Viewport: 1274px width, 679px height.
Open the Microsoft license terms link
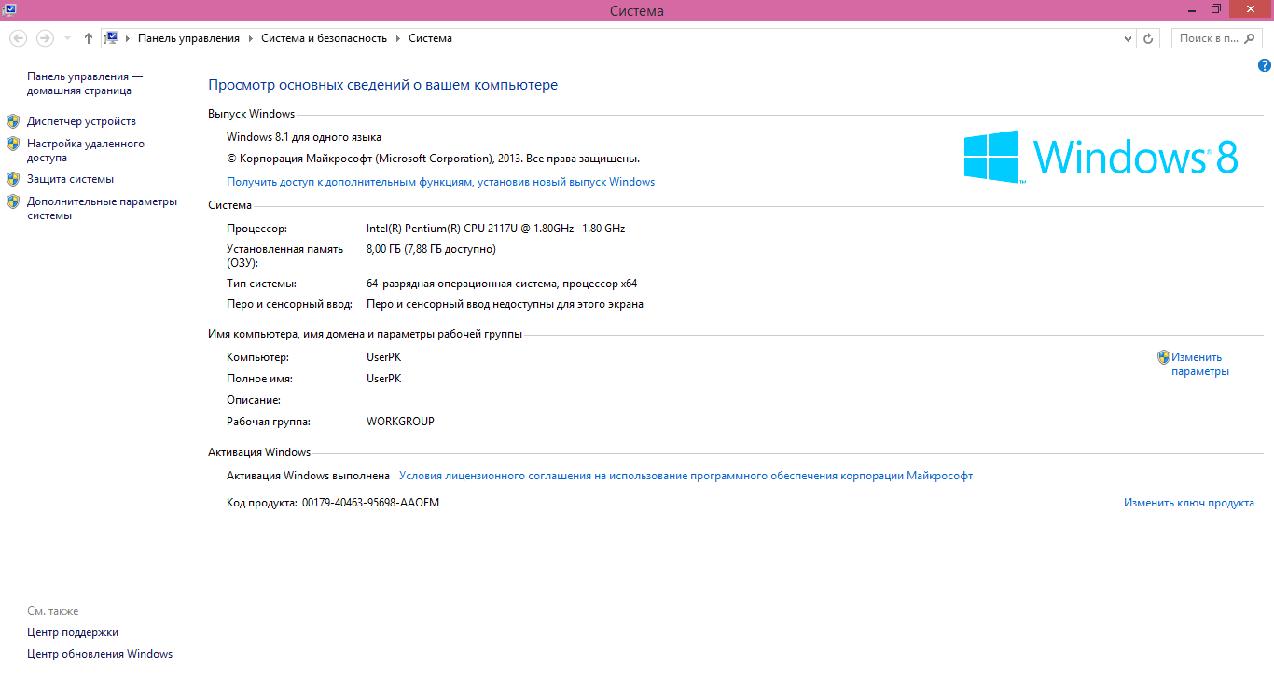point(685,476)
